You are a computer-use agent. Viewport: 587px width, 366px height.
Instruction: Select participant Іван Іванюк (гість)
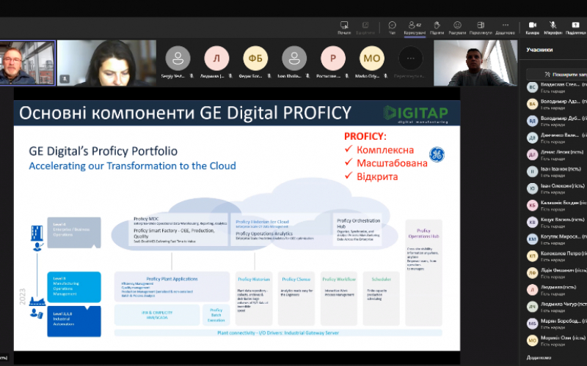coord(561,169)
